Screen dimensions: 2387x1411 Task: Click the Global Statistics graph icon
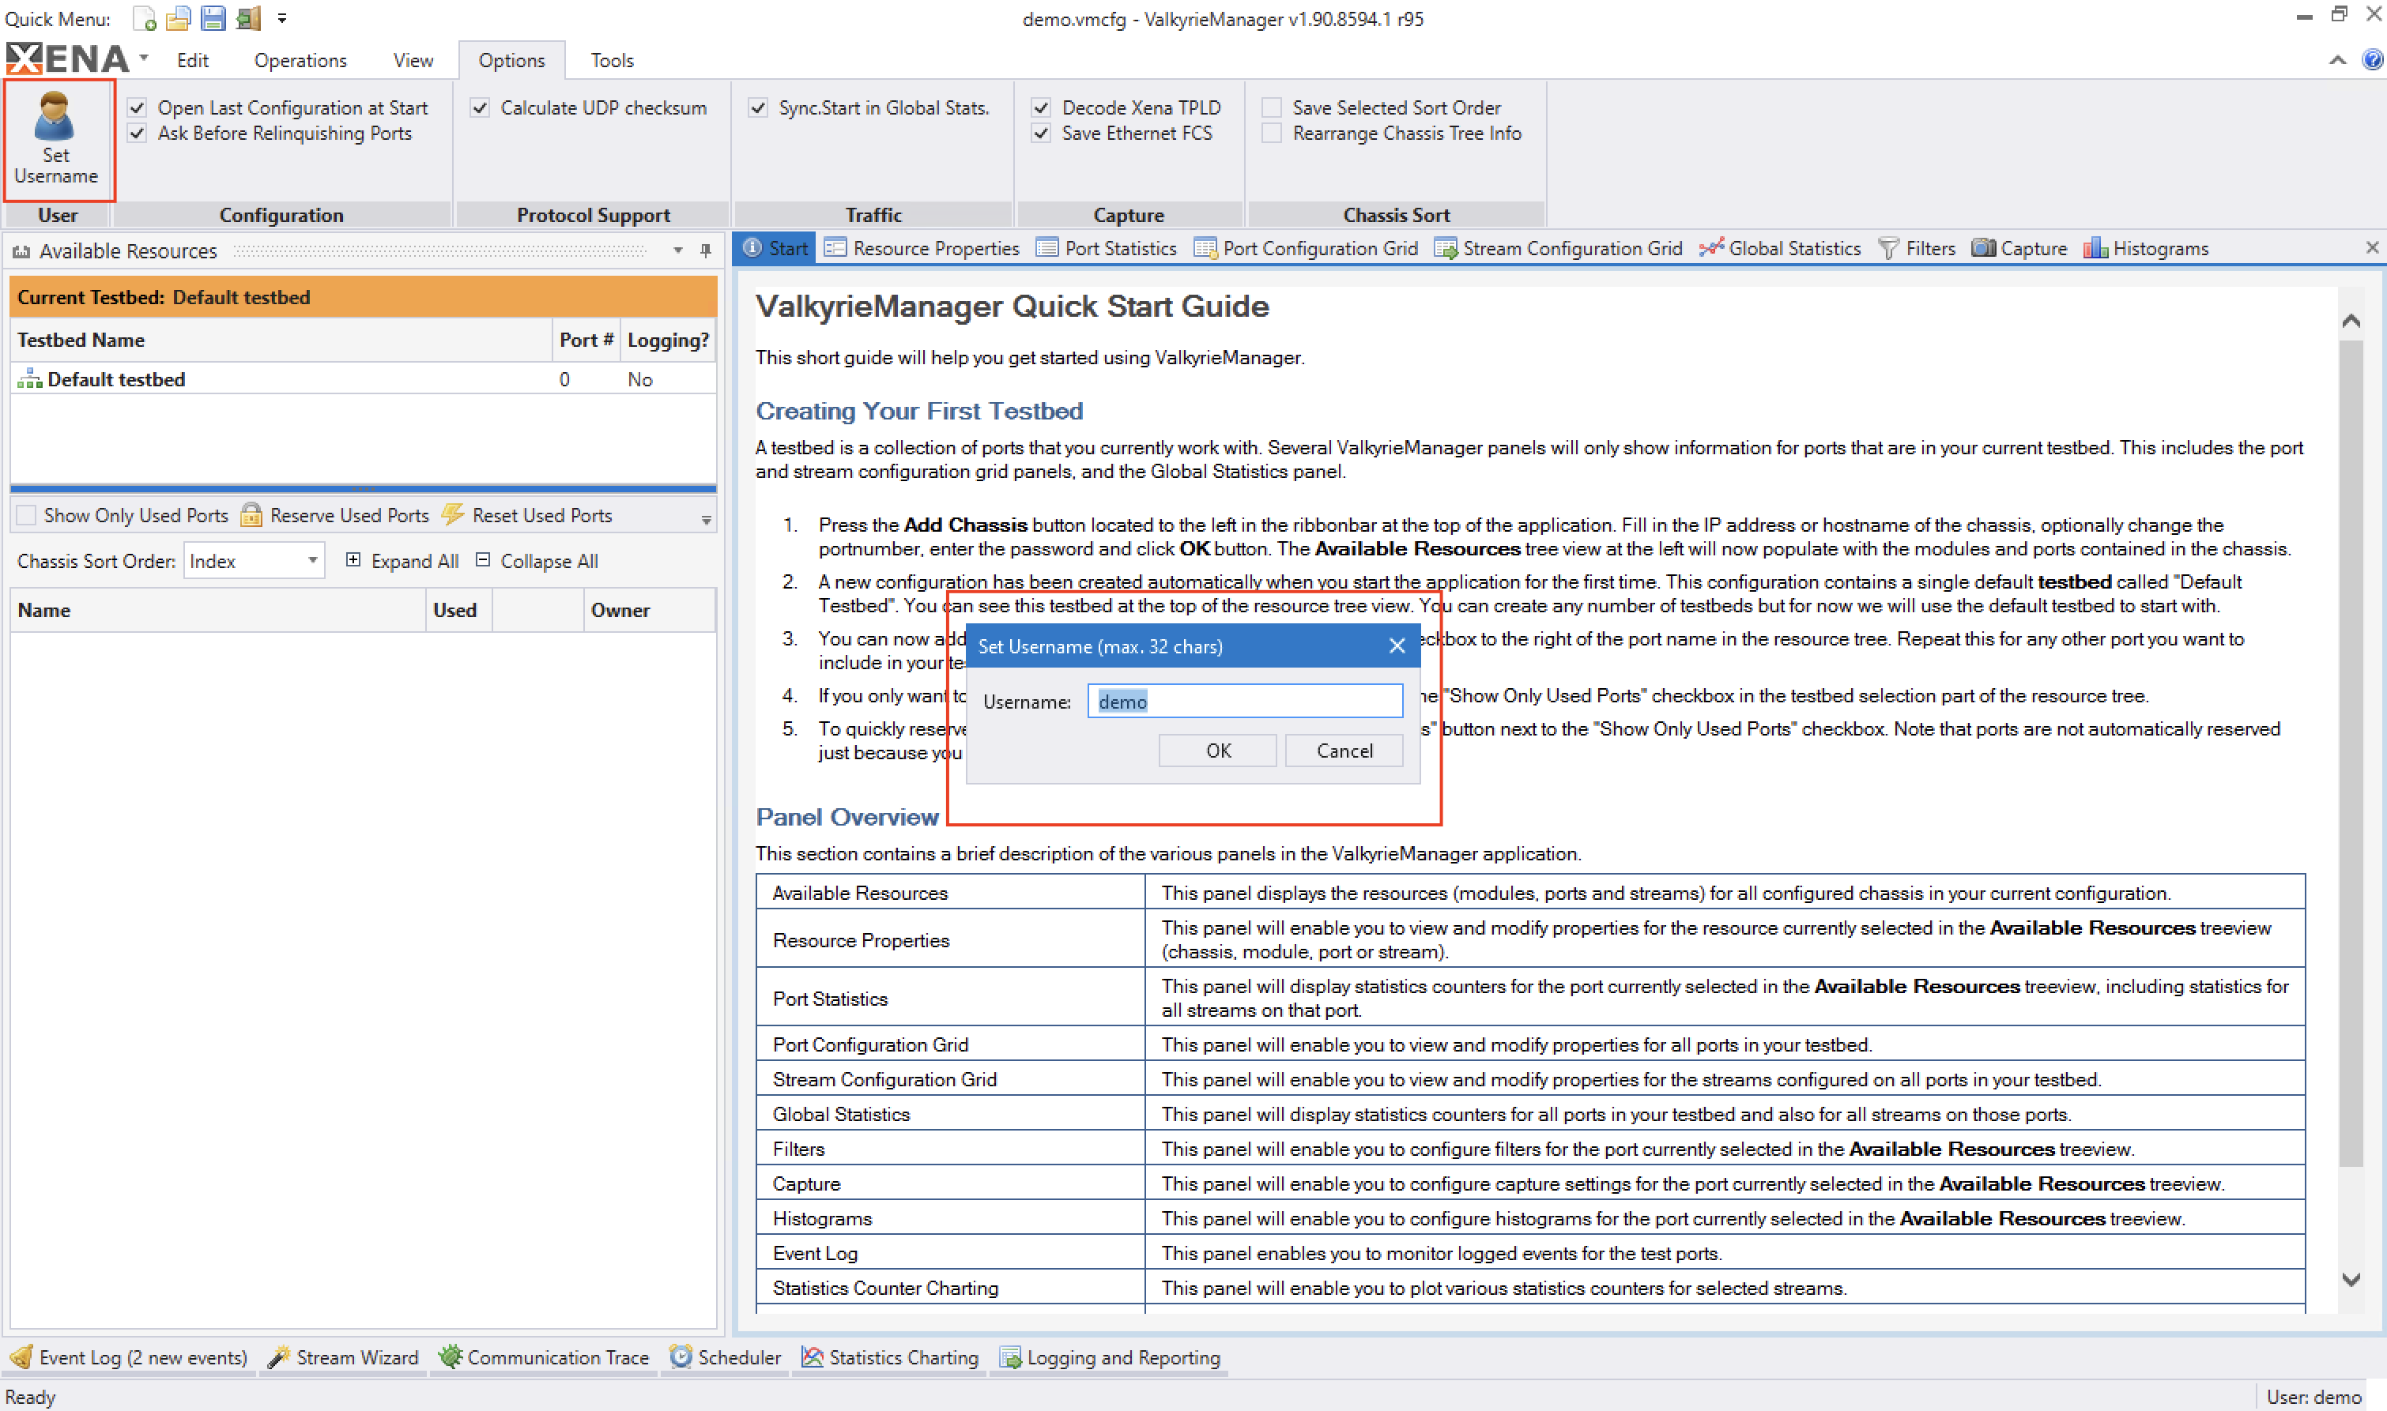[1711, 248]
